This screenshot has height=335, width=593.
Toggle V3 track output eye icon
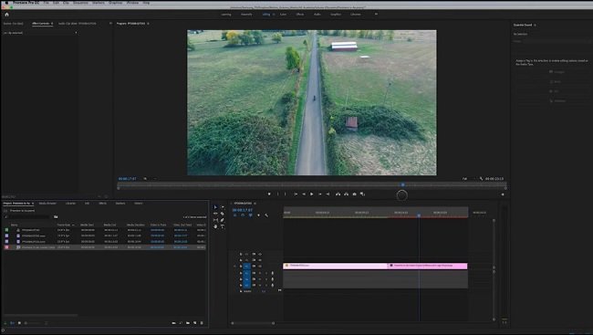pos(260,254)
